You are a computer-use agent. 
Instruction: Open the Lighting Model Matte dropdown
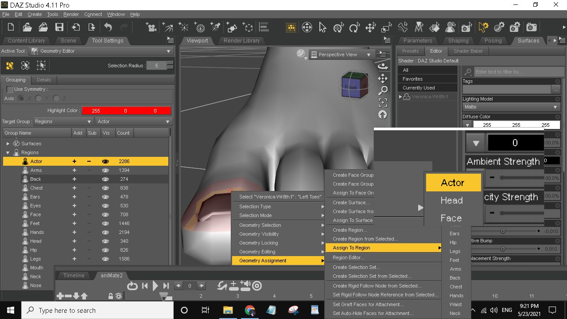[511, 107]
